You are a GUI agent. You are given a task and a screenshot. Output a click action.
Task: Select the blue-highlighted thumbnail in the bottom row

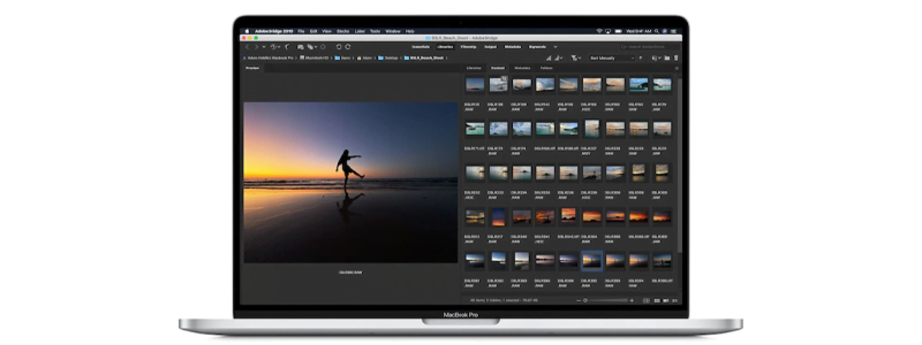[x=592, y=260]
